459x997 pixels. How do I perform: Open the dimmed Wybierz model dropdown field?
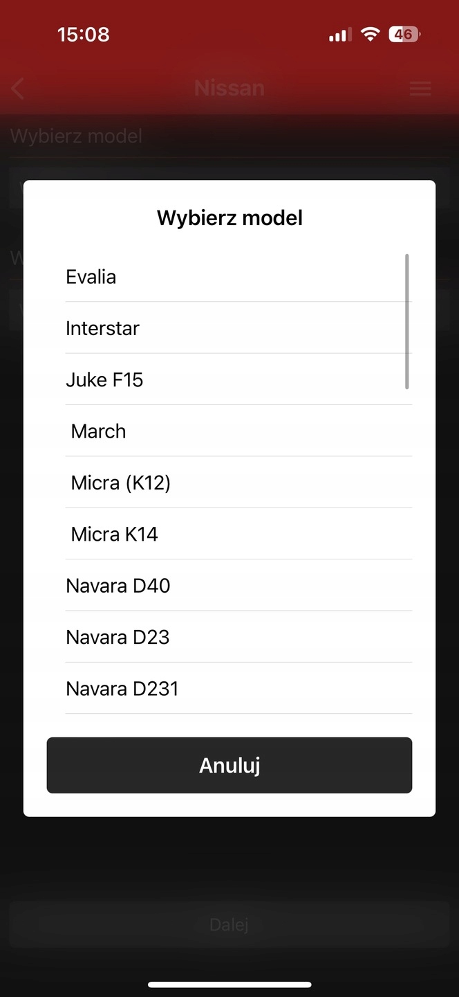[x=230, y=173]
